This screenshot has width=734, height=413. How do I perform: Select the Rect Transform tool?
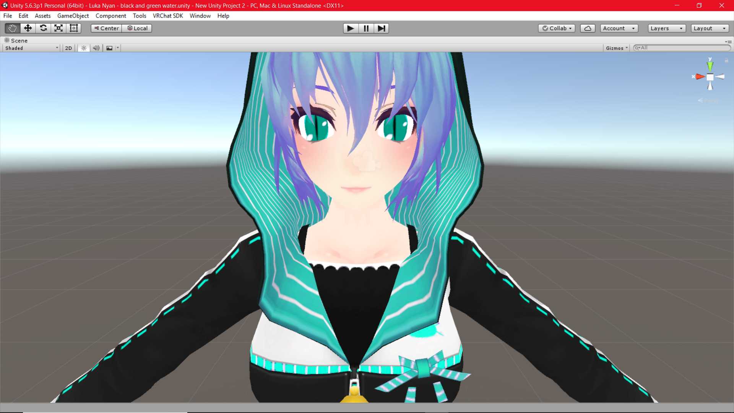coord(73,28)
